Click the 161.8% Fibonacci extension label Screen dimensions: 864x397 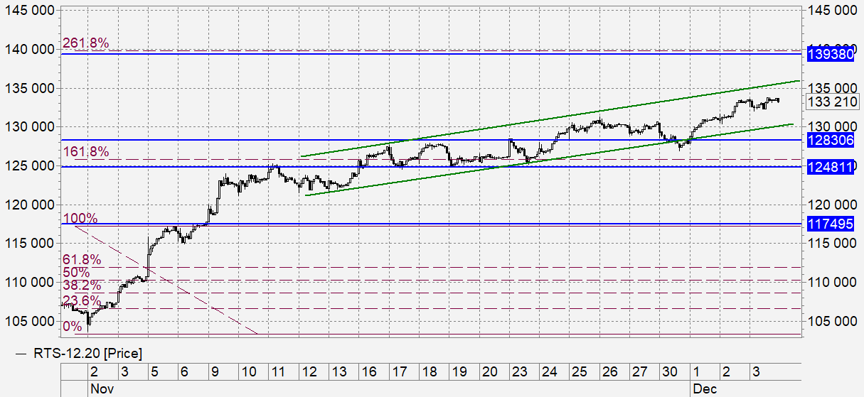point(86,151)
